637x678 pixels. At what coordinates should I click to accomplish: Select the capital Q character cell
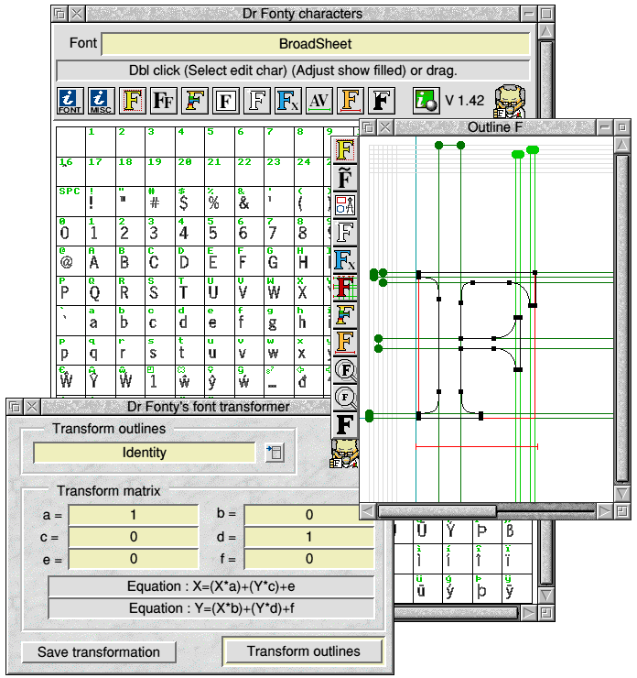tap(101, 291)
